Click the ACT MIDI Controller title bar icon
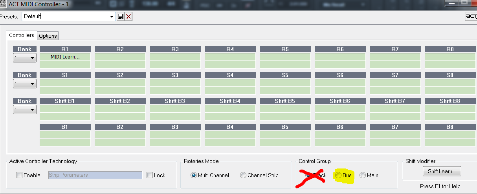 tap(3, 4)
